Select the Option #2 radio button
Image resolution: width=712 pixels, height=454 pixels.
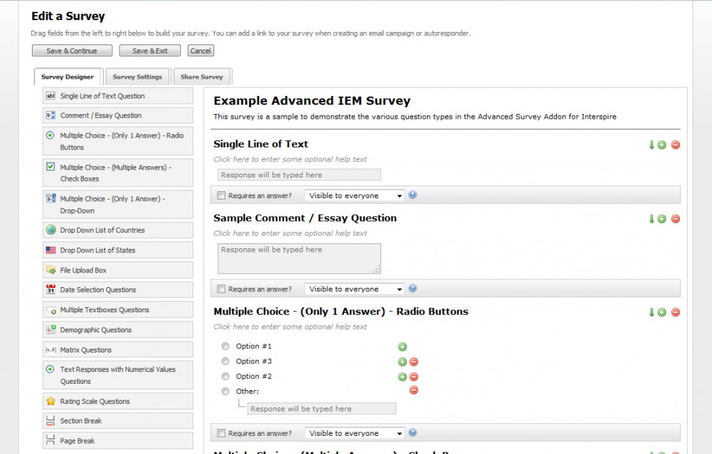pyautogui.click(x=225, y=376)
